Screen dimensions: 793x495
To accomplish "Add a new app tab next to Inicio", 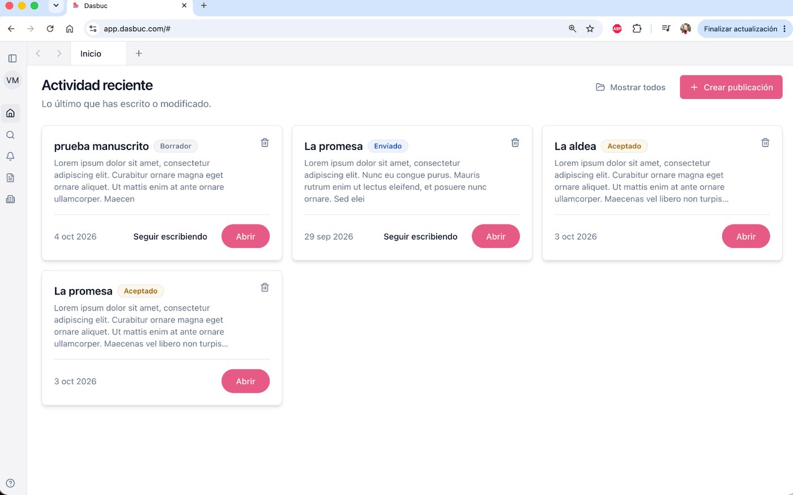I will (x=139, y=53).
